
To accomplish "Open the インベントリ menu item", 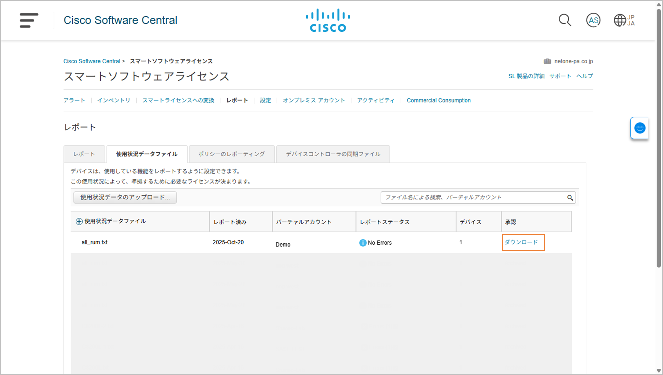I will 114,100.
